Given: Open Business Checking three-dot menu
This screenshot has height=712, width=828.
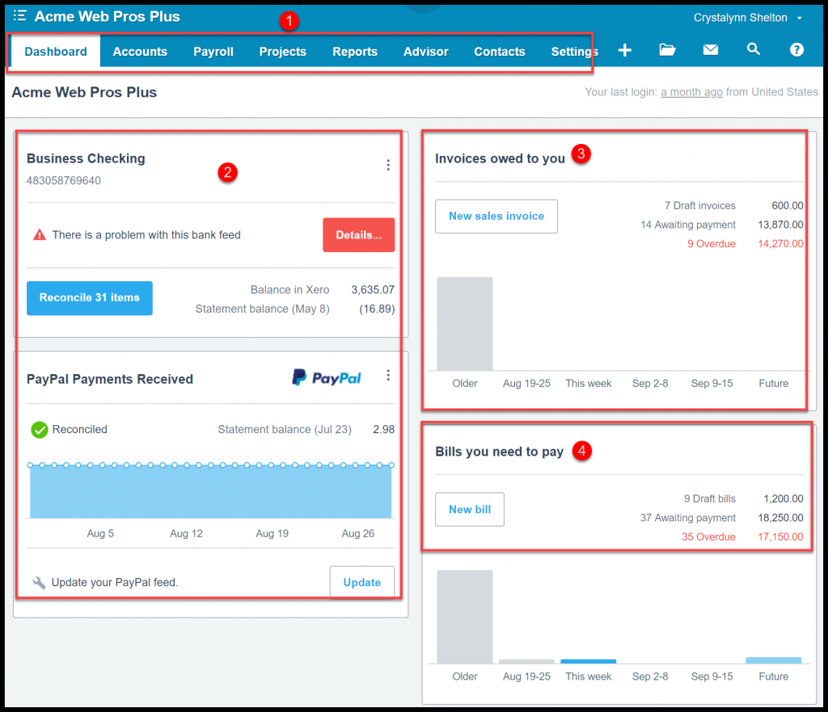Looking at the screenshot, I should tap(388, 165).
